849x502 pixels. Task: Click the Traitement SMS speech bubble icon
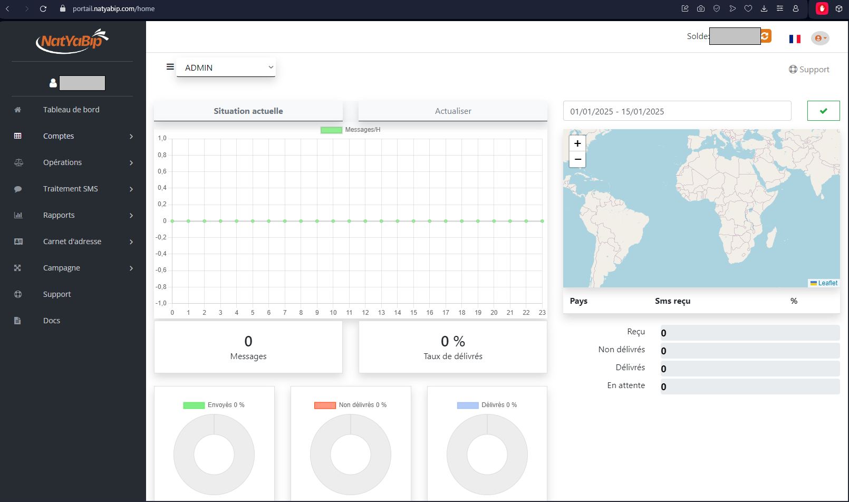pyautogui.click(x=18, y=189)
